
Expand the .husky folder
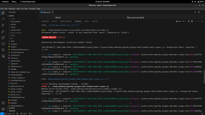tap(13, 27)
